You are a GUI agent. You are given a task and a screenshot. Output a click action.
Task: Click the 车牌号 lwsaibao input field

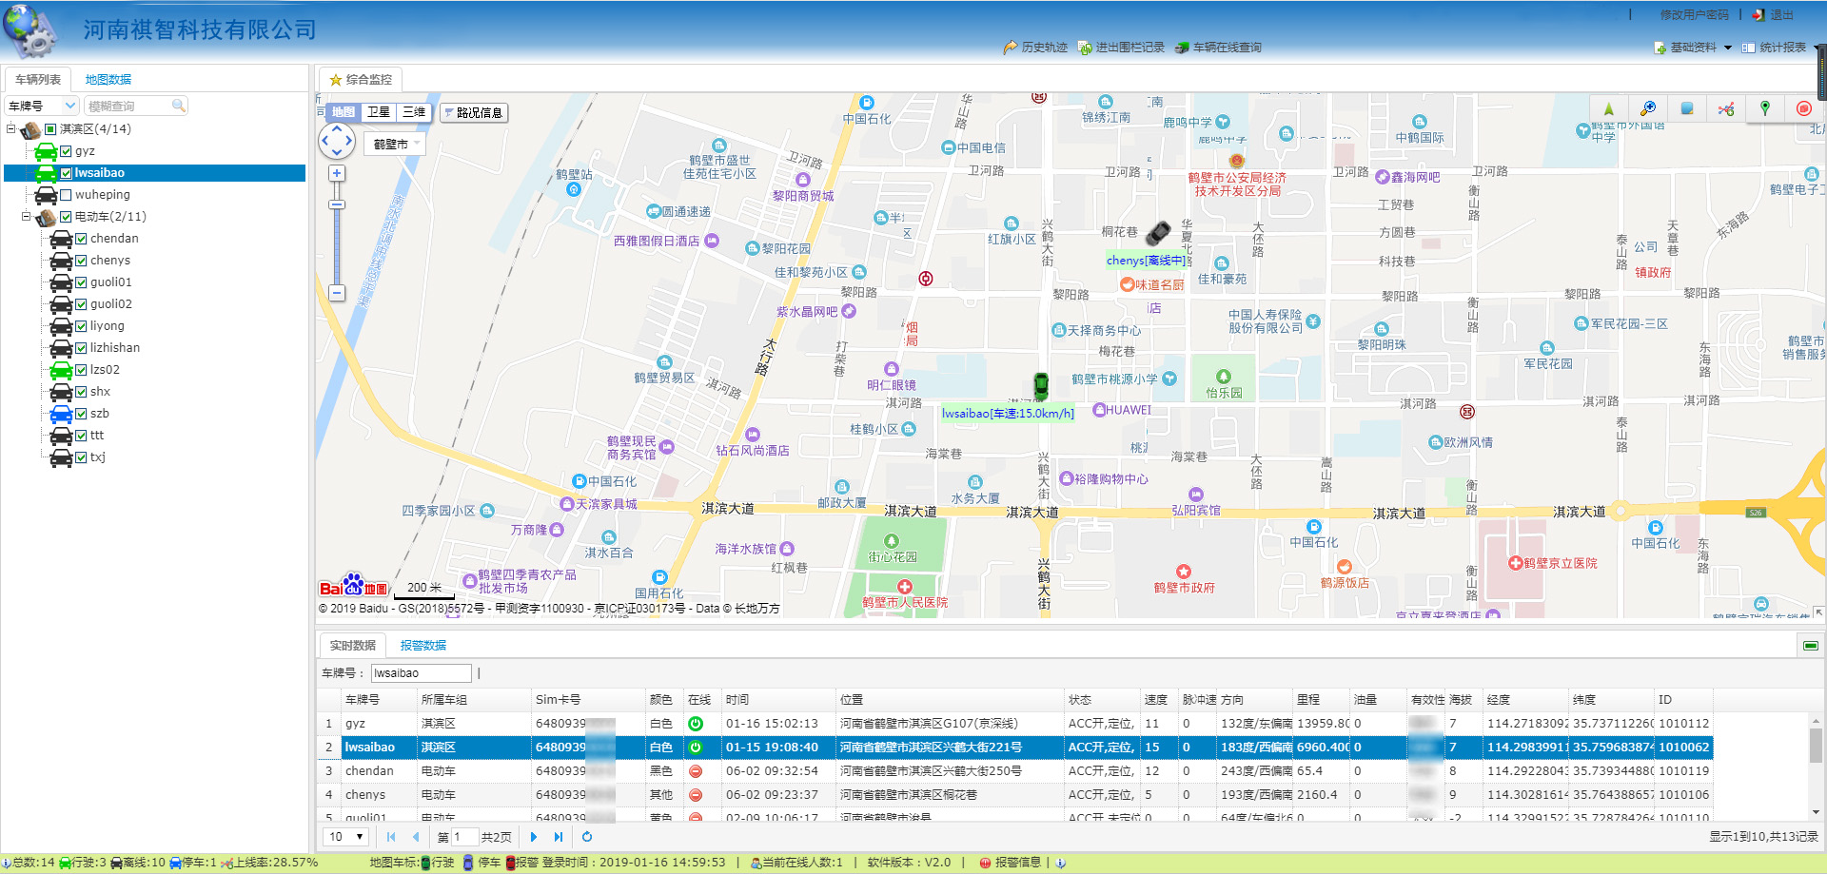[x=421, y=673]
